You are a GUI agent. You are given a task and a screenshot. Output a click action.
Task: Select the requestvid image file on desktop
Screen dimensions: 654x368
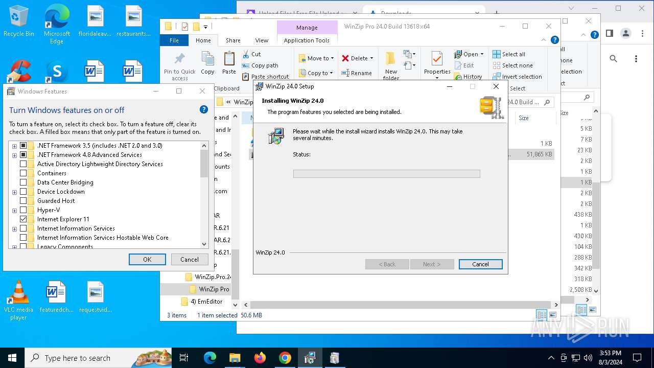pyautogui.click(x=96, y=296)
